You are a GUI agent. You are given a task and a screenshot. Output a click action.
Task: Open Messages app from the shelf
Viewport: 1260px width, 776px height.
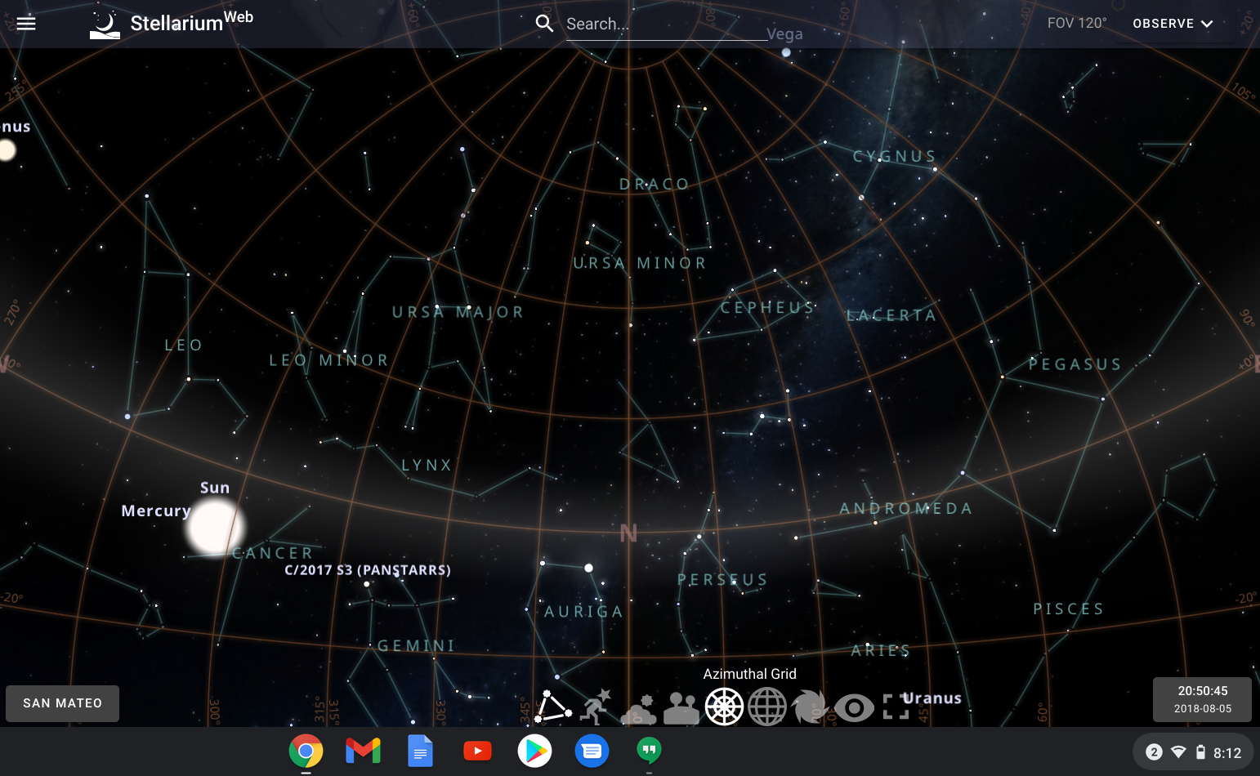click(x=592, y=751)
